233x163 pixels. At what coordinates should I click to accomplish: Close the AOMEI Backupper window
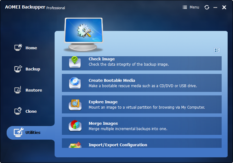point(224,7)
